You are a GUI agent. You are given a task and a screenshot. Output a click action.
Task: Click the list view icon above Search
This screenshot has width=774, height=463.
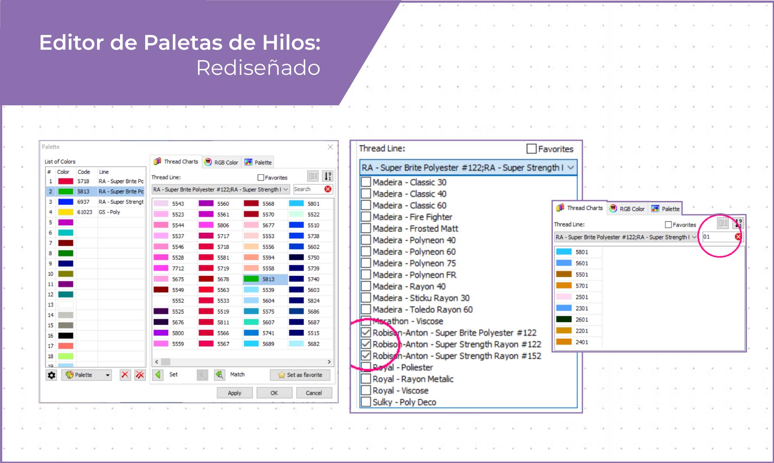pos(313,176)
